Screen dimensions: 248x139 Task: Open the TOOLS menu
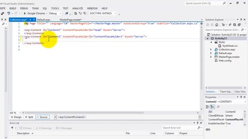pyautogui.click(x=55, y=8)
